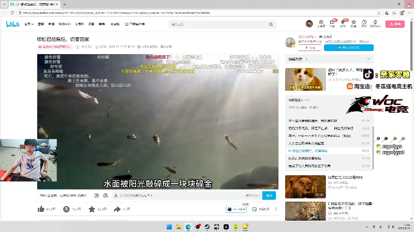Screen dimensions: 414x232
Task: Share the video via arrow icon
Action: click(x=117, y=209)
